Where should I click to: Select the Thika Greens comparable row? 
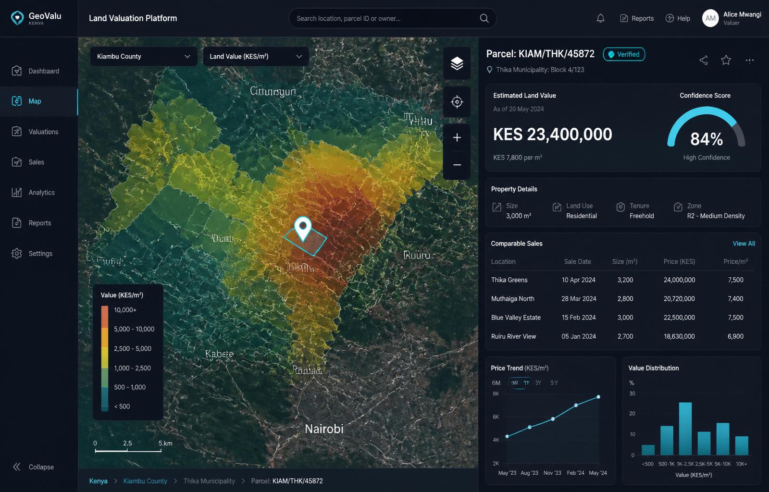coord(623,280)
